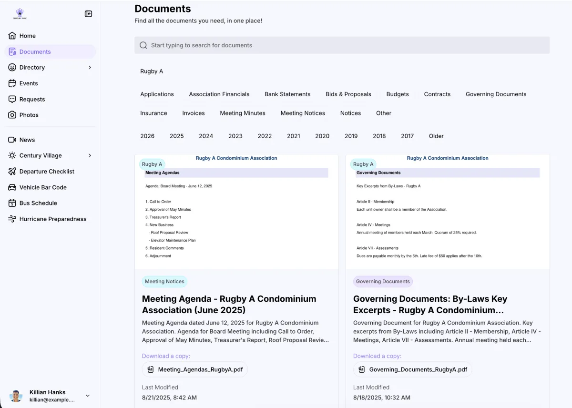Open the Requests chat icon
Screen dimensions: 572x408
tap(12, 99)
